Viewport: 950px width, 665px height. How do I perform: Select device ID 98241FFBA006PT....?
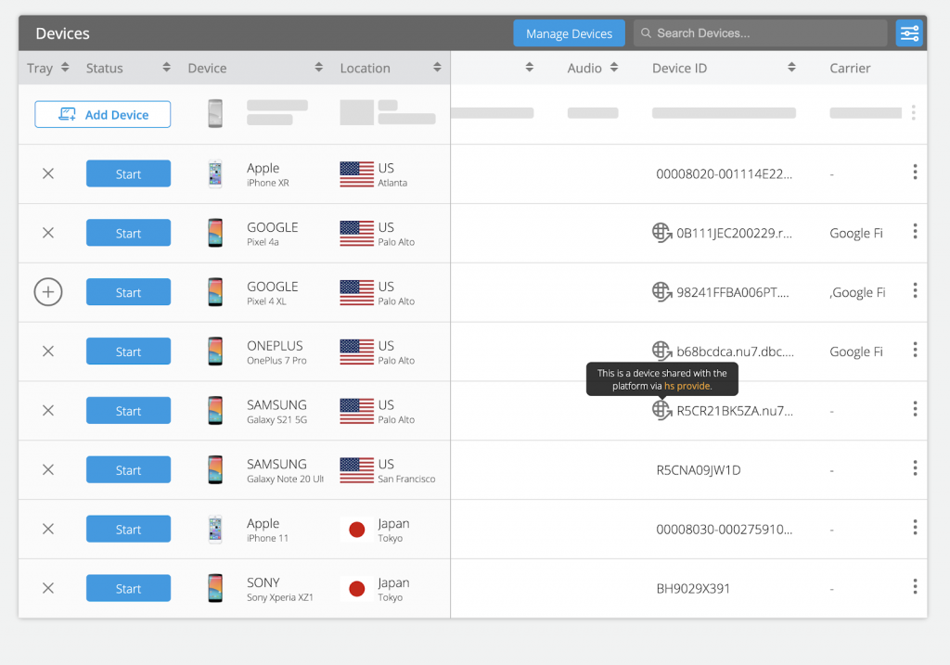tap(733, 292)
